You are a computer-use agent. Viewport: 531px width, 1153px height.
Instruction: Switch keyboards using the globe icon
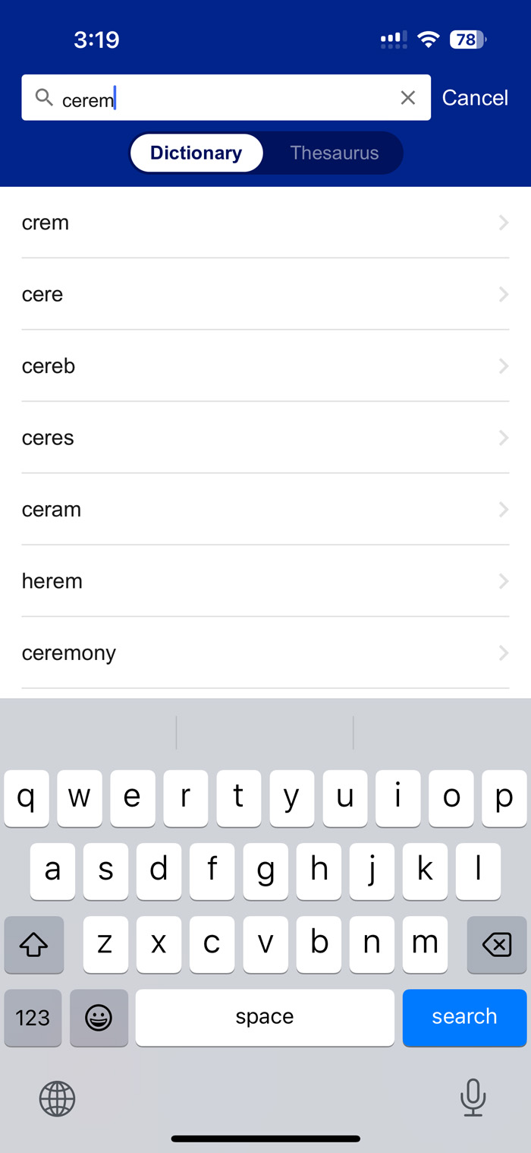(57, 1098)
